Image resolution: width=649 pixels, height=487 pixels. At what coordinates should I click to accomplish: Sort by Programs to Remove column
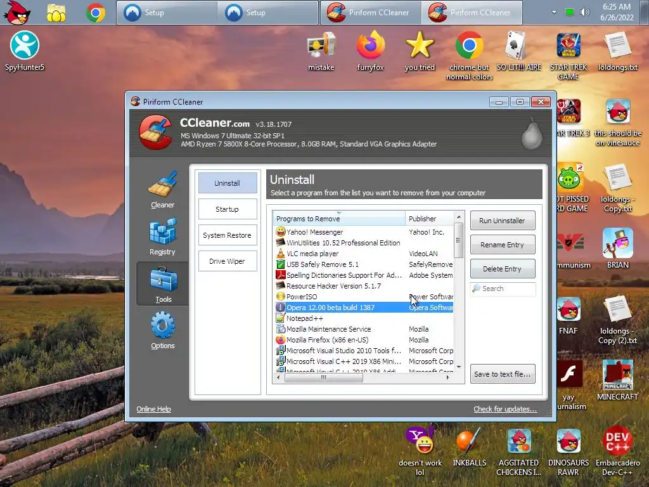point(339,218)
